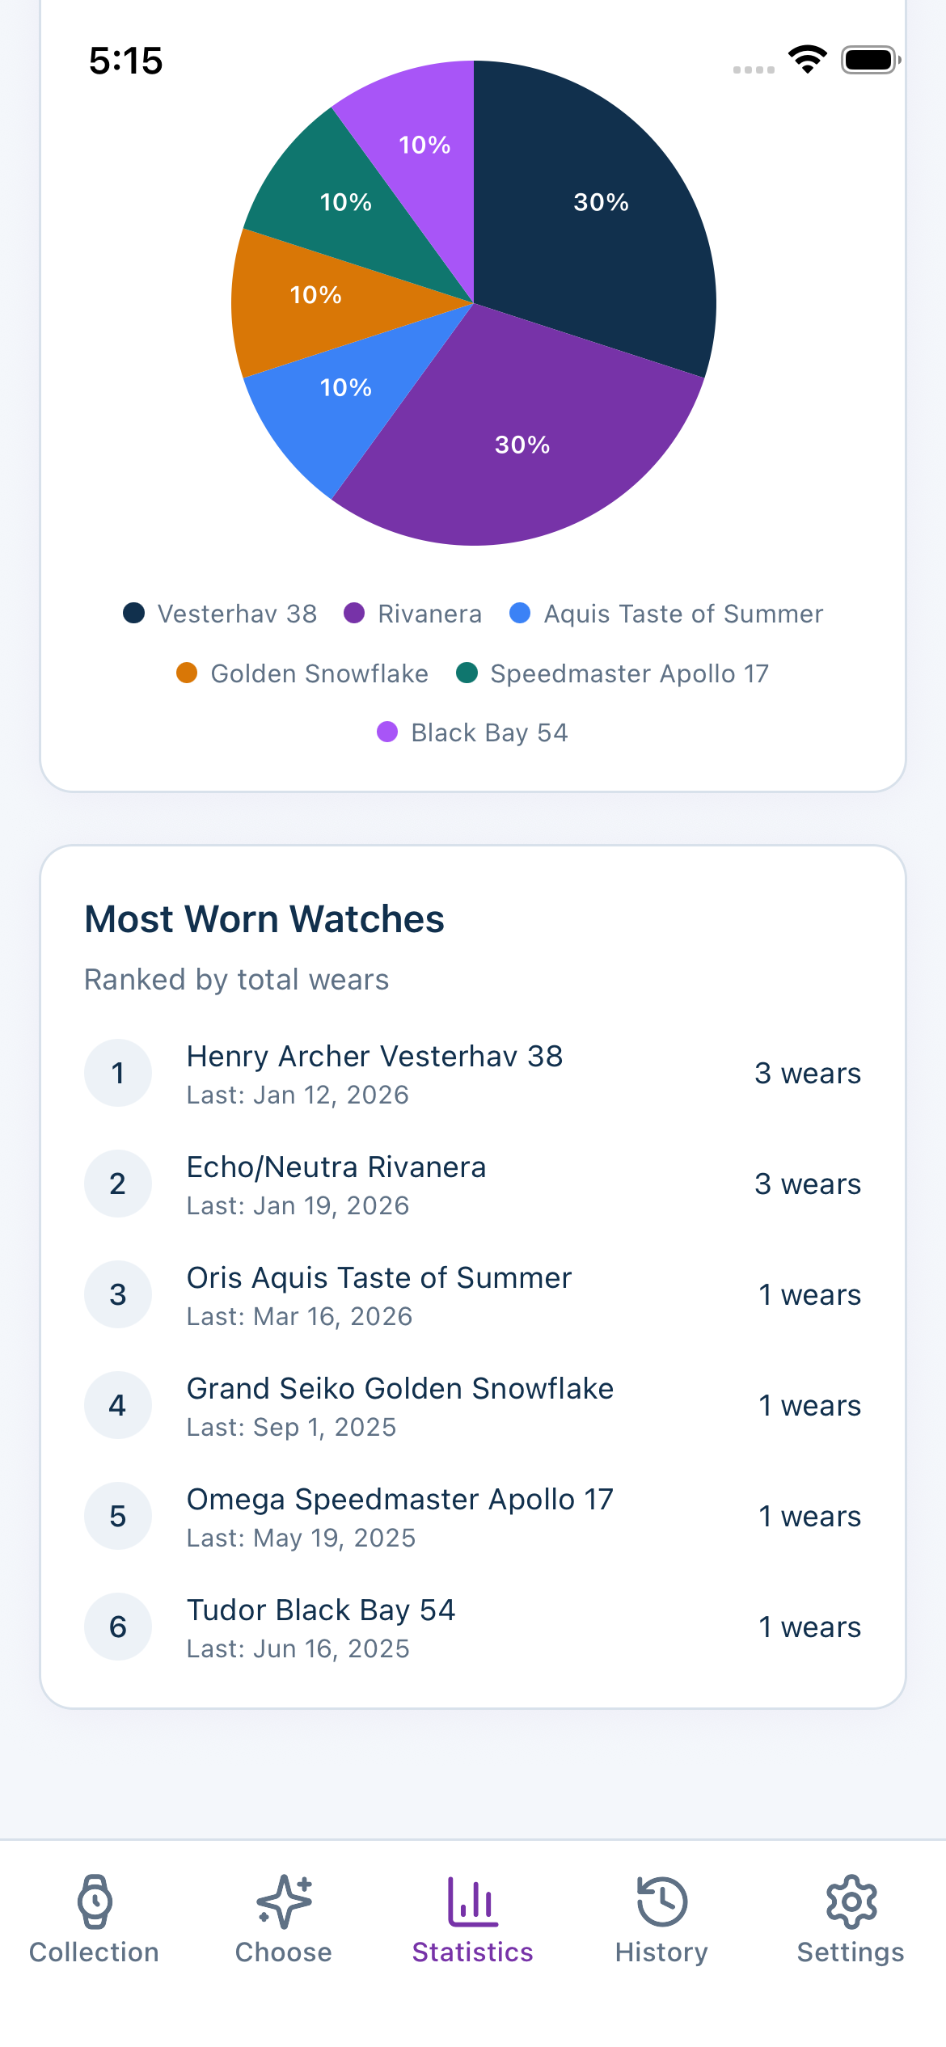Screen dimensions: 946x2047
Task: Select the Statistics bar chart icon
Action: tap(473, 1901)
